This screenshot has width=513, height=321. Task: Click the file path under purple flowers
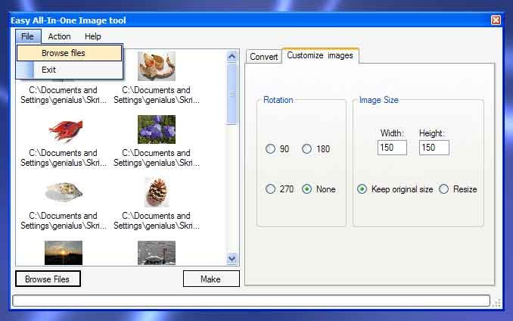(157, 157)
